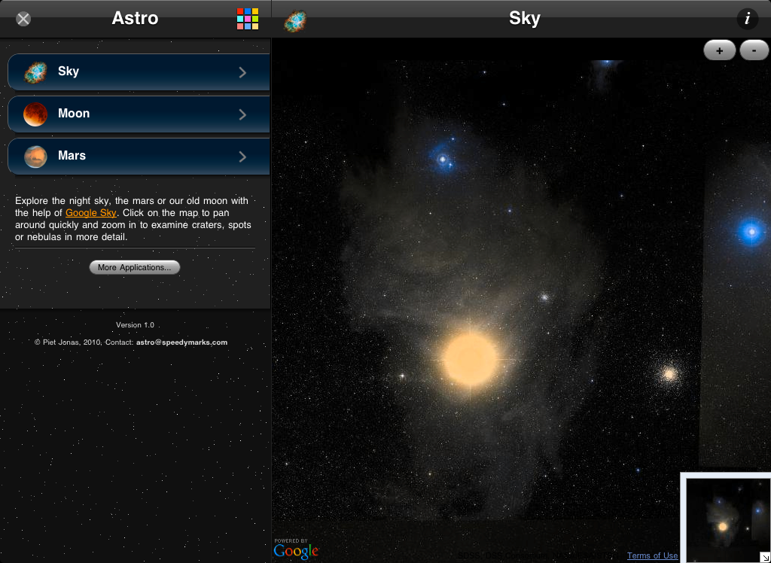This screenshot has width=771, height=563.
Task: Open the Google Sky link
Action: [x=91, y=213]
